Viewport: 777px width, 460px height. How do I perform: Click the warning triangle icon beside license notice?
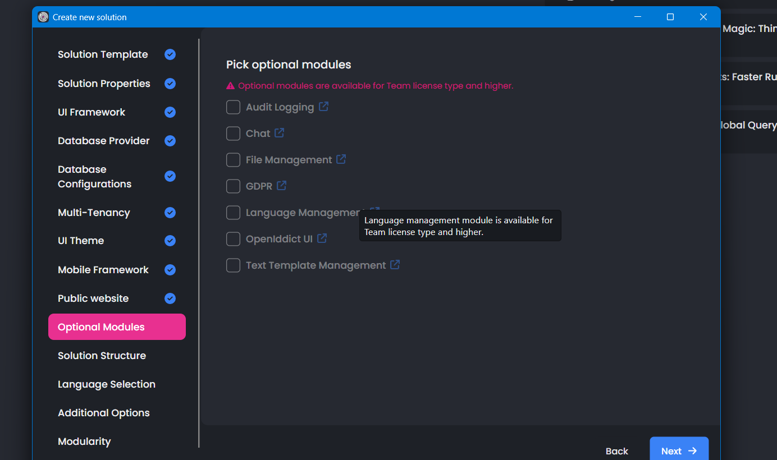pos(230,86)
